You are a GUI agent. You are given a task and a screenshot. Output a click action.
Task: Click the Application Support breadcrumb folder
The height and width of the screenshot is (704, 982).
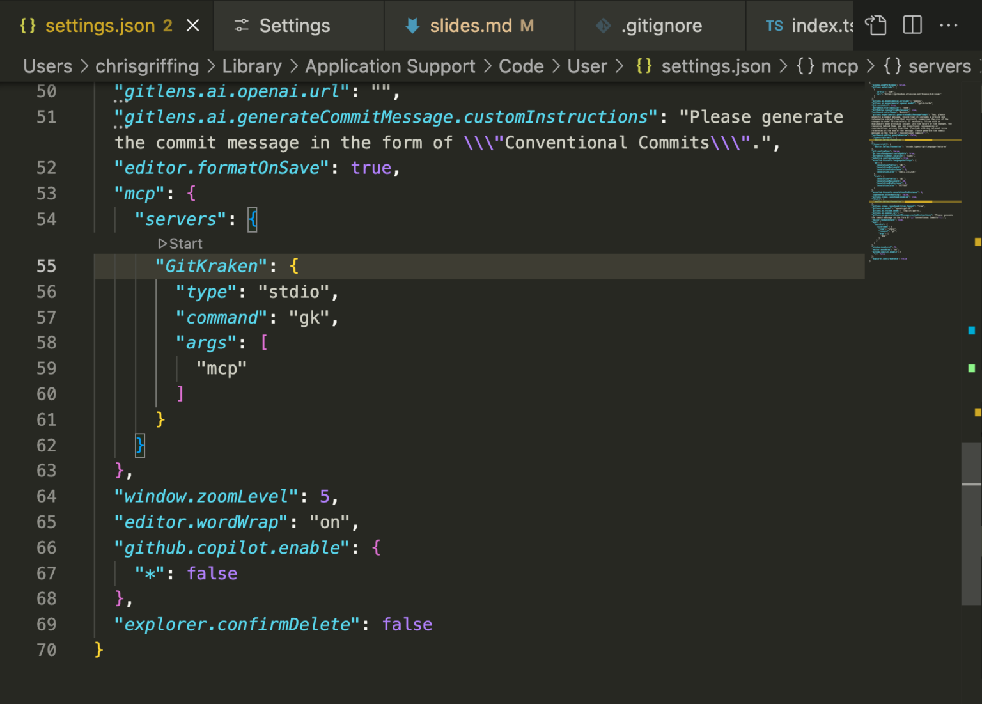[390, 66]
